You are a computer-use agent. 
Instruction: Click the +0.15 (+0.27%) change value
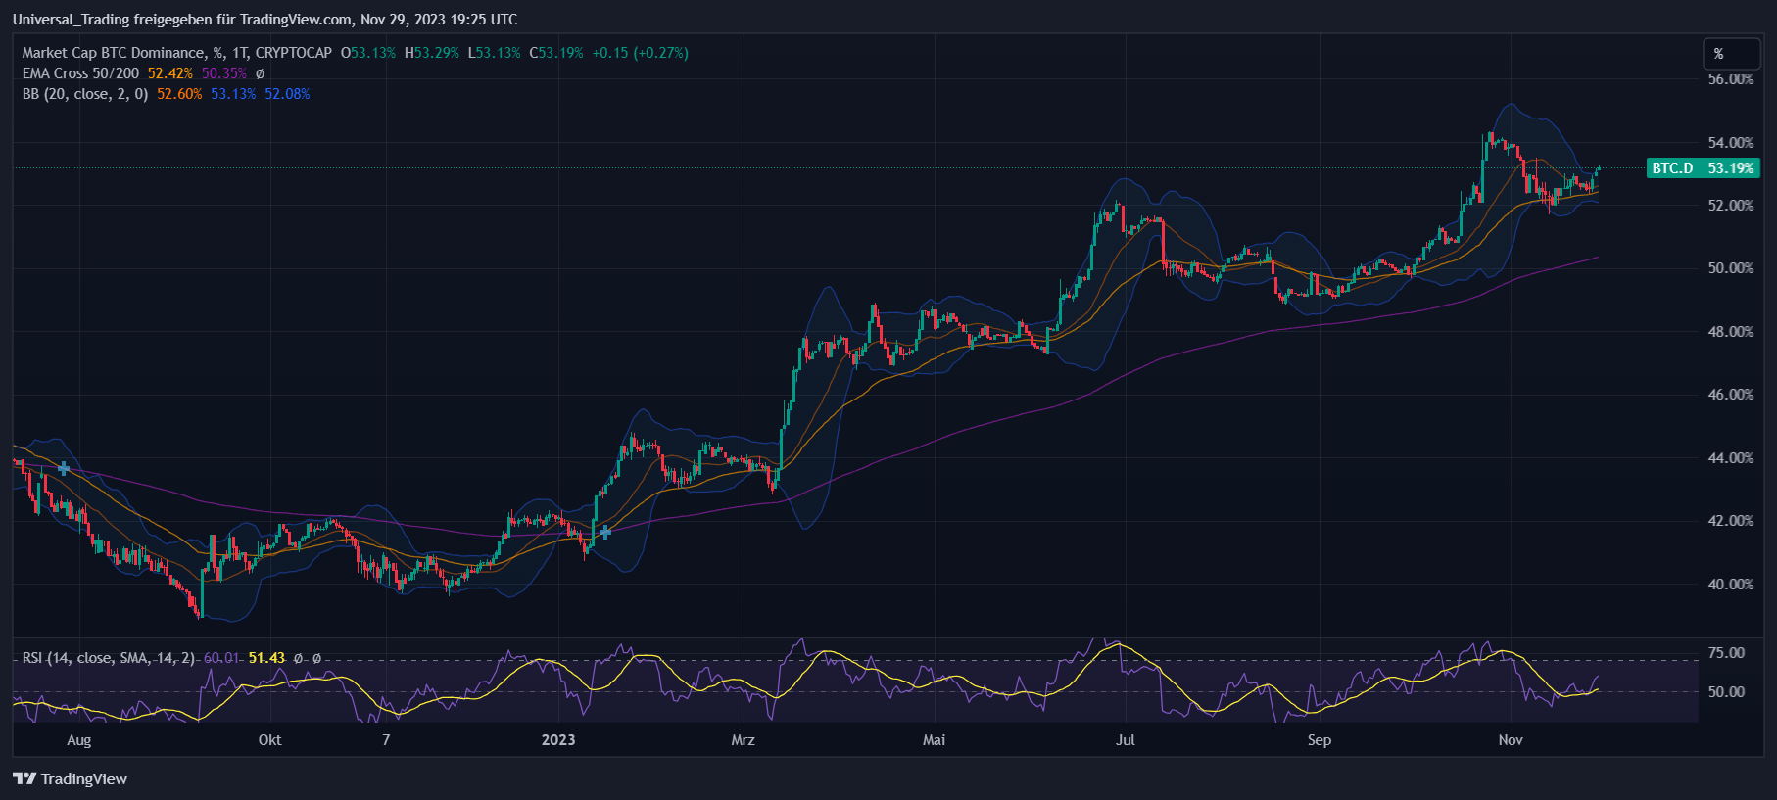click(x=640, y=53)
